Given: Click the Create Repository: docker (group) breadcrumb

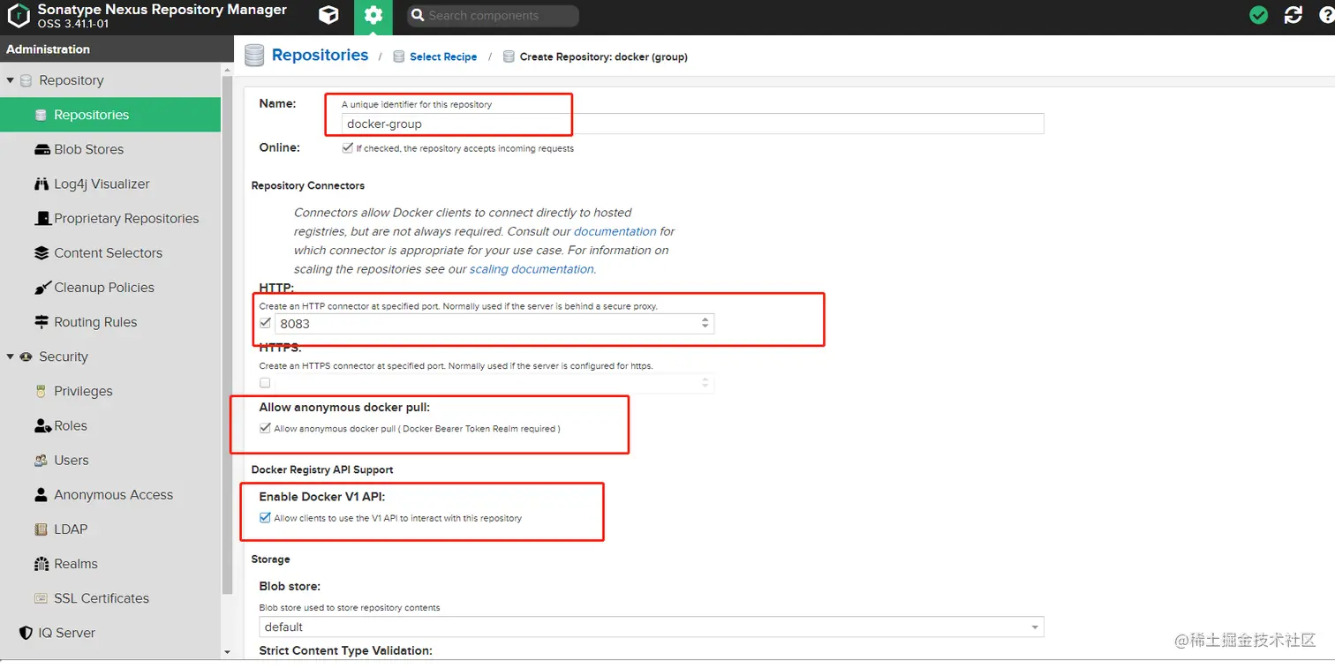Looking at the screenshot, I should click(603, 56).
